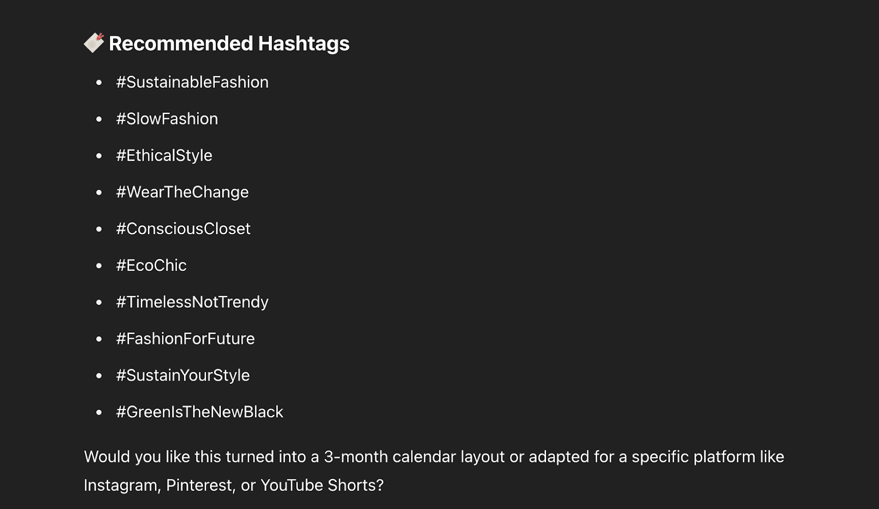The height and width of the screenshot is (509, 879).
Task: Click "YouTube Shorts?" at end of paragraph
Action: pyautogui.click(x=322, y=485)
